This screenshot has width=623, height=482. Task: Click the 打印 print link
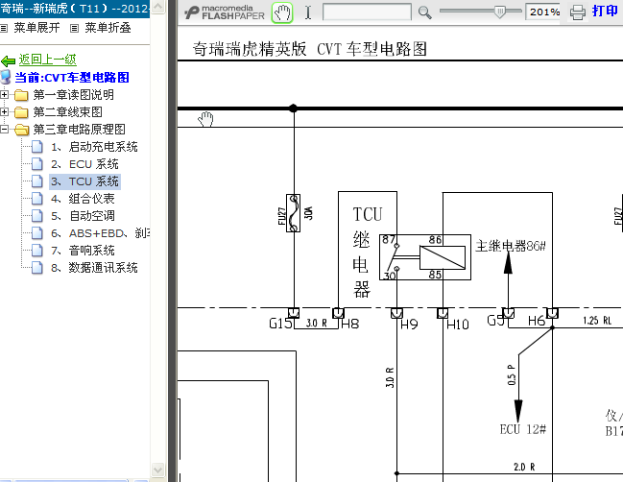click(x=605, y=11)
